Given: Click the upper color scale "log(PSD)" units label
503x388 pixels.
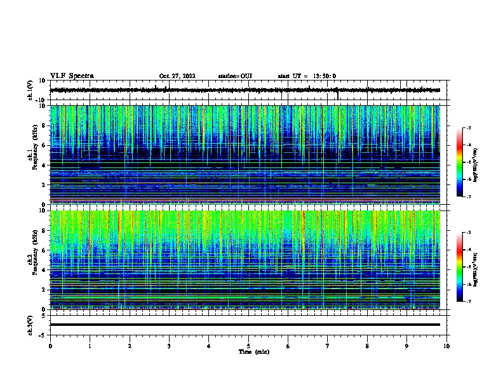Looking at the screenshot, I should click(x=476, y=165).
